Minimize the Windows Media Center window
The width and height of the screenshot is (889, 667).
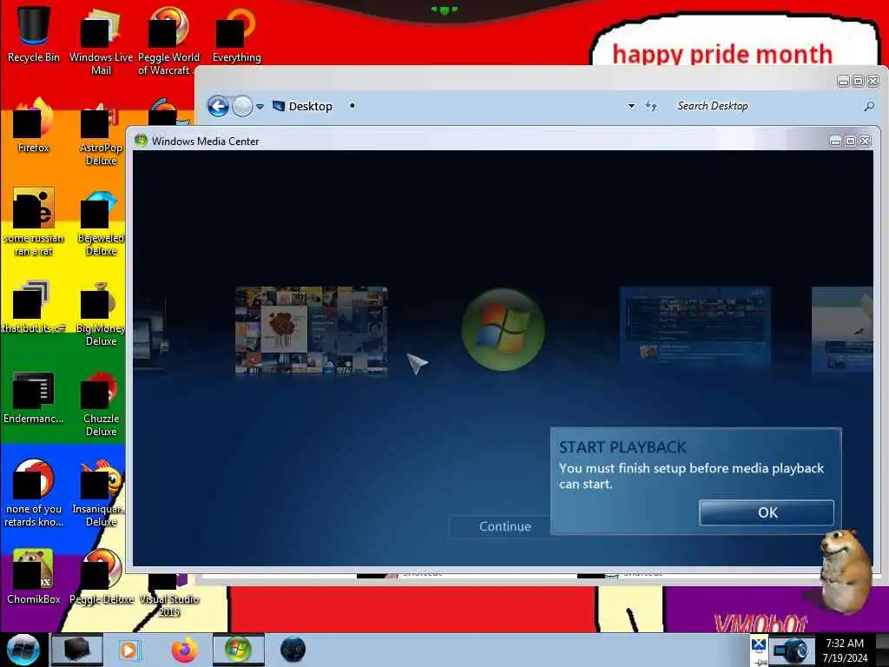point(835,142)
